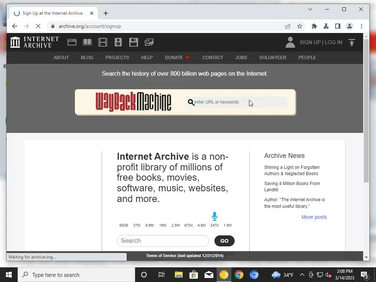376x282 pixels.
Task: Focus the browser address bar
Action: point(168,26)
